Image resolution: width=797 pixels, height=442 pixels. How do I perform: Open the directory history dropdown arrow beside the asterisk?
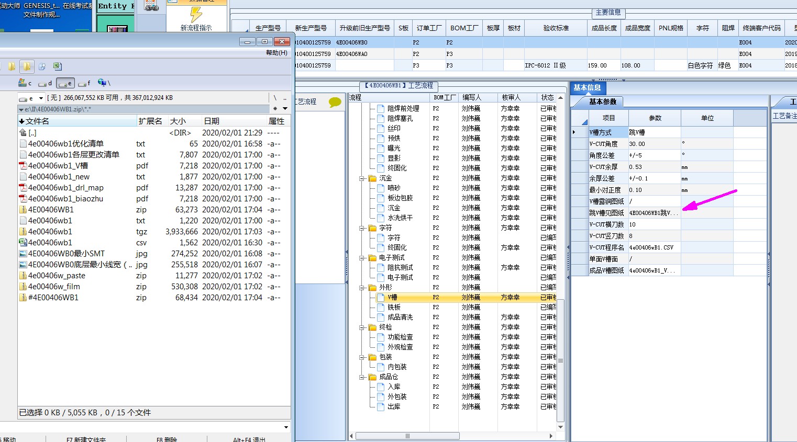pos(285,109)
